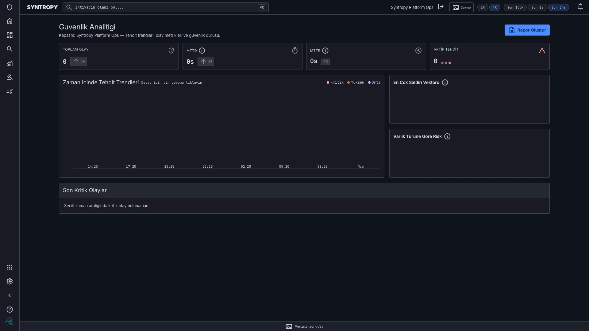This screenshot has width=589, height=331.
Task: Open the rules checklist sidebar icon
Action: pos(10,91)
